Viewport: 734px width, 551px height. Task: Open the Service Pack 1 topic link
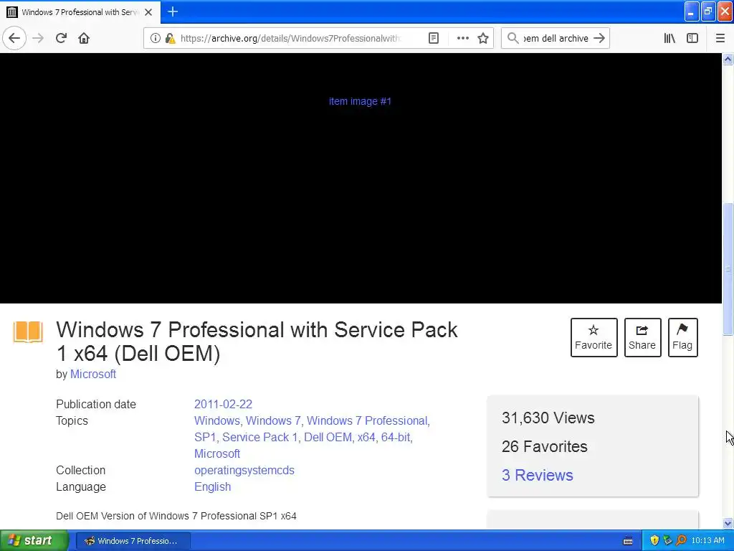click(x=259, y=437)
